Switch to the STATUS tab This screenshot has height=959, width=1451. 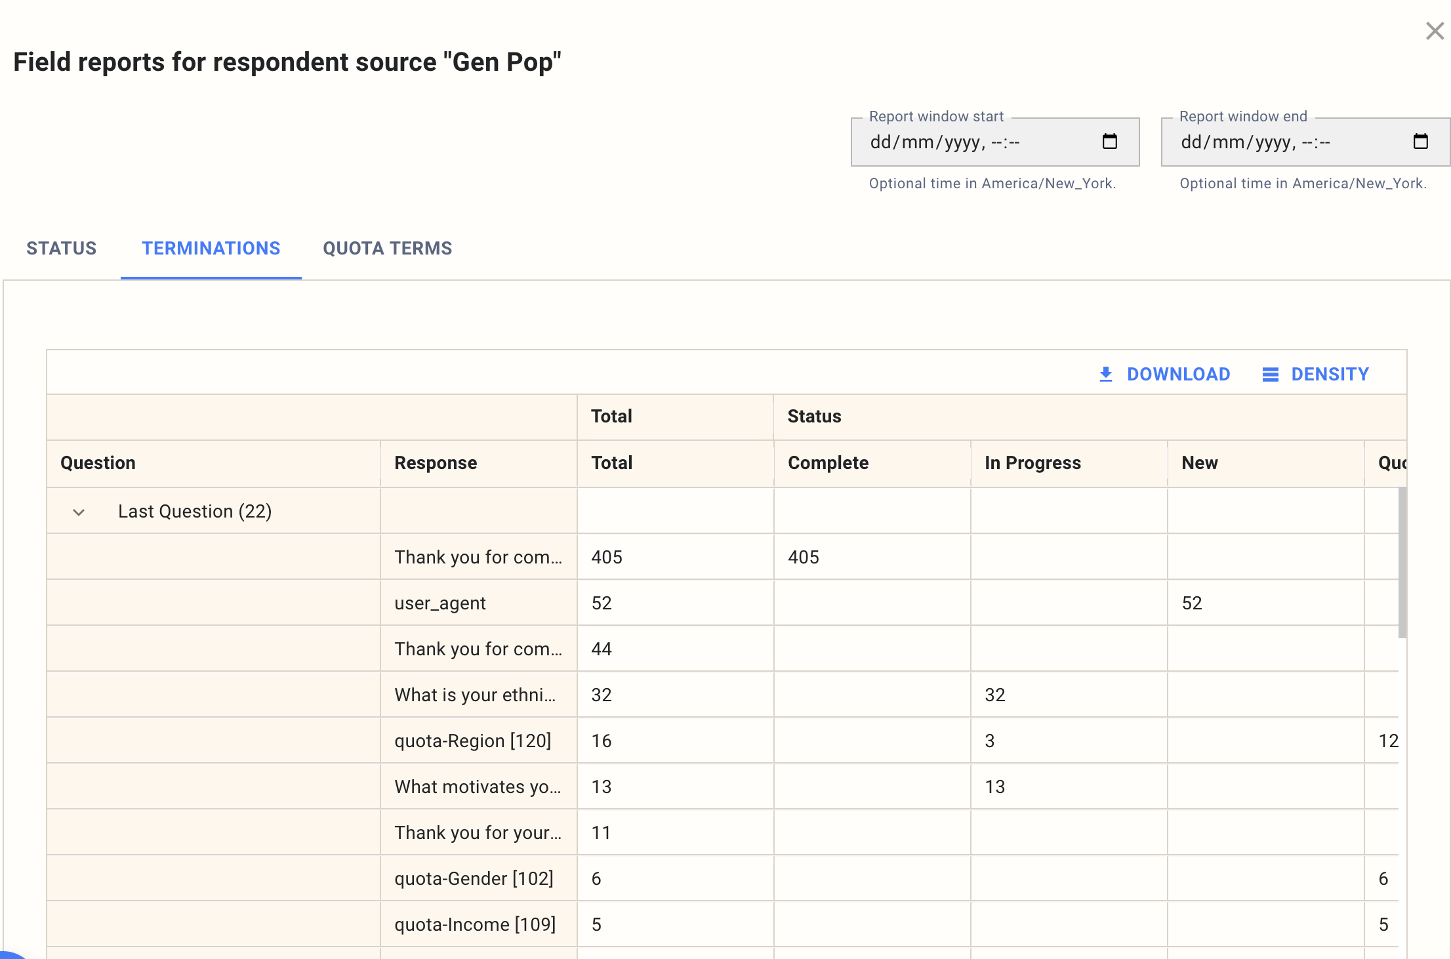(61, 248)
